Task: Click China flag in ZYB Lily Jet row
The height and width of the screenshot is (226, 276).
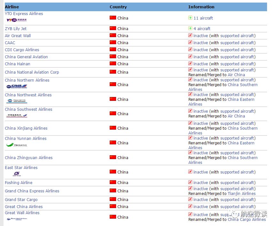Action: pos(113,28)
